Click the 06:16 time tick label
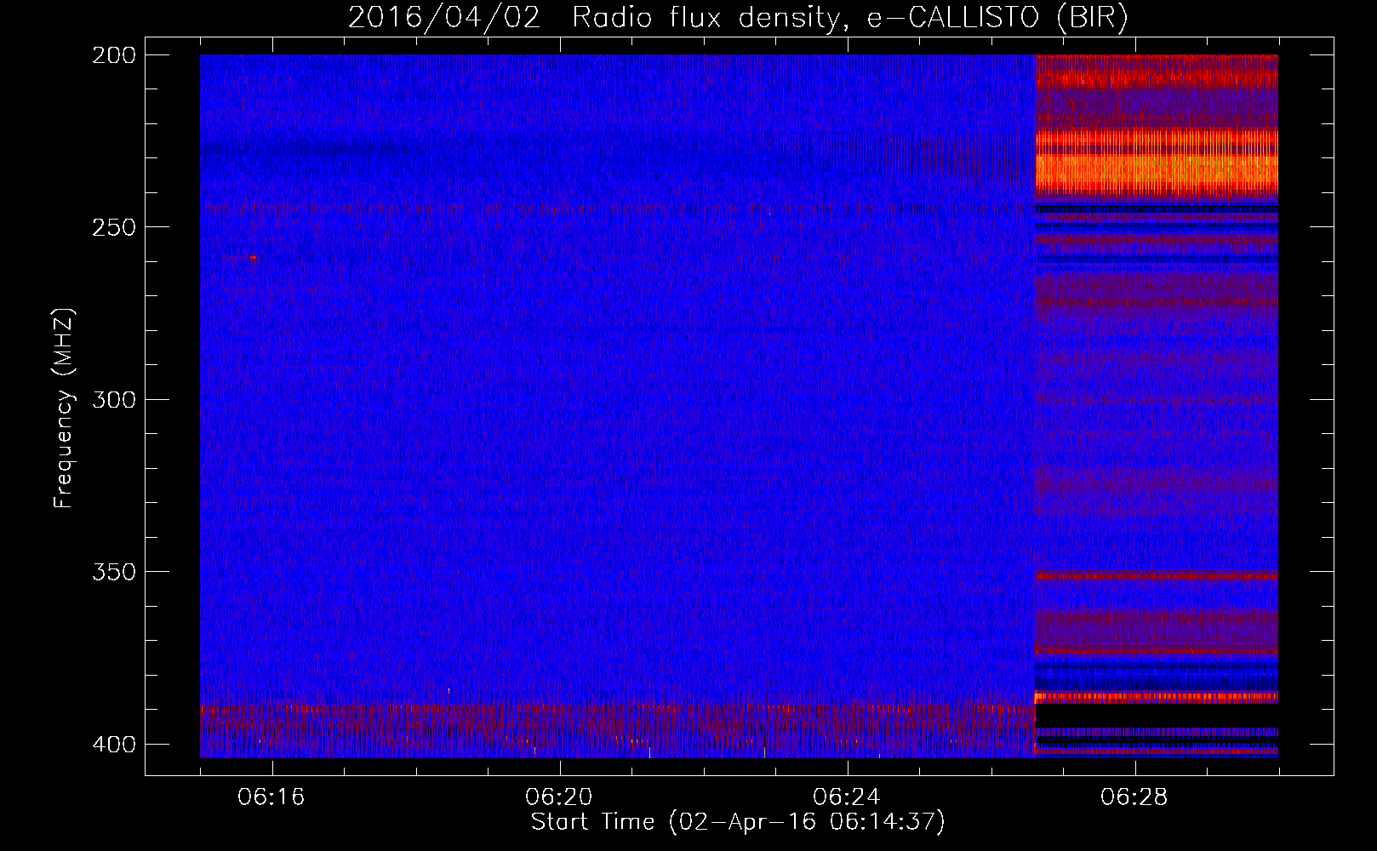Viewport: 1377px width, 851px height. (271, 797)
